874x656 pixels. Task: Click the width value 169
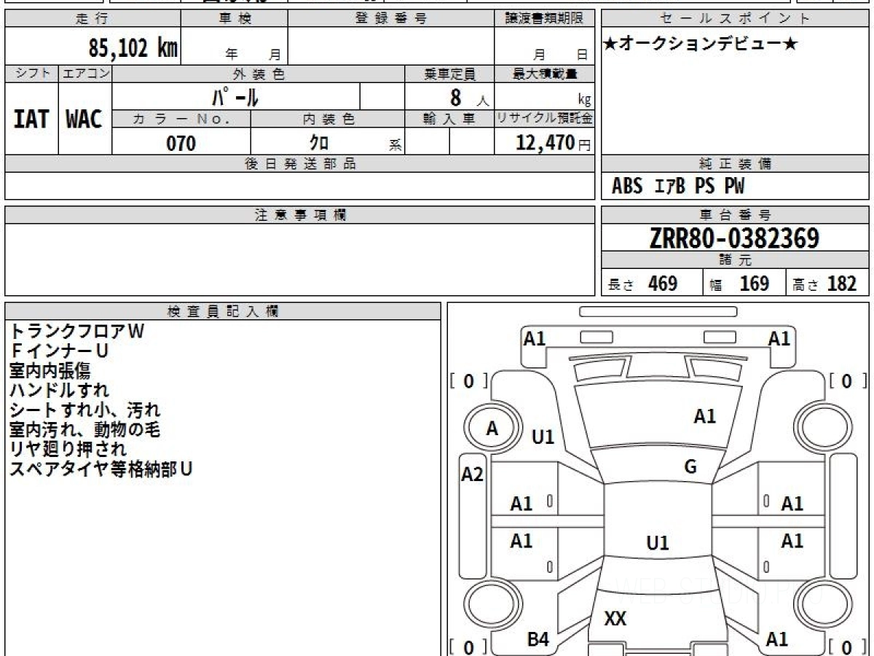pos(755,284)
